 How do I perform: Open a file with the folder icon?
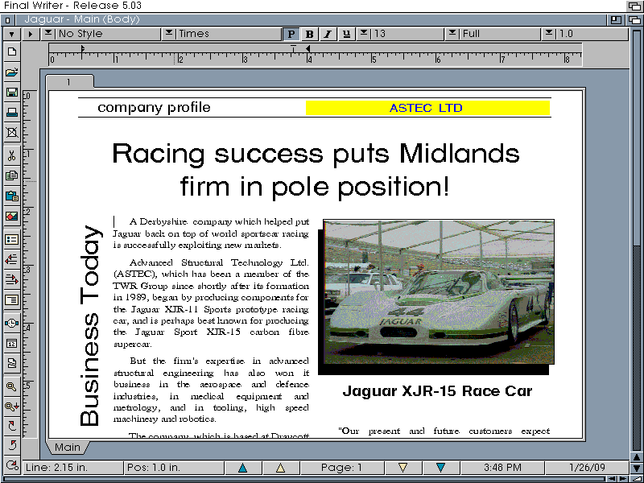(x=11, y=72)
